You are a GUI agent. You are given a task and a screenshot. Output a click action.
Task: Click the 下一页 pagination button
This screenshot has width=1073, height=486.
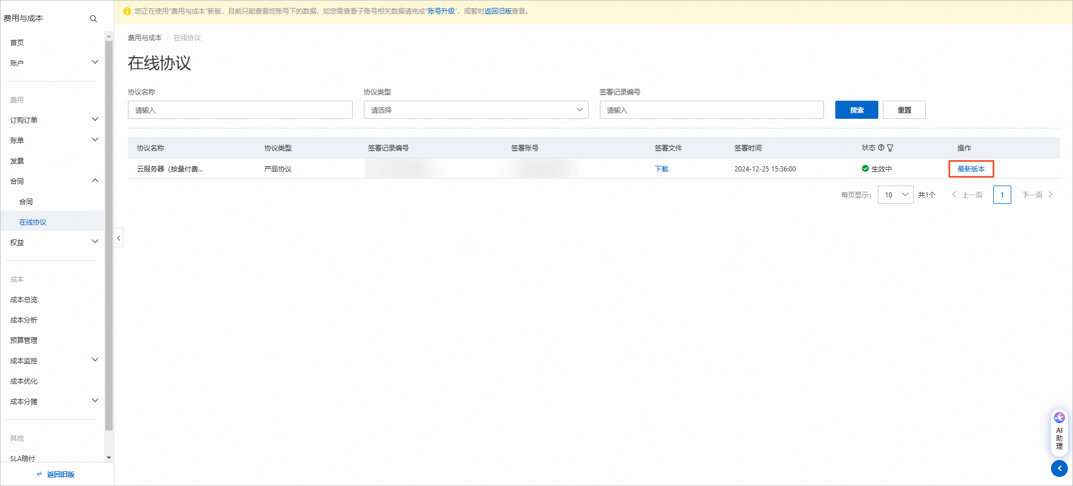coord(1037,195)
